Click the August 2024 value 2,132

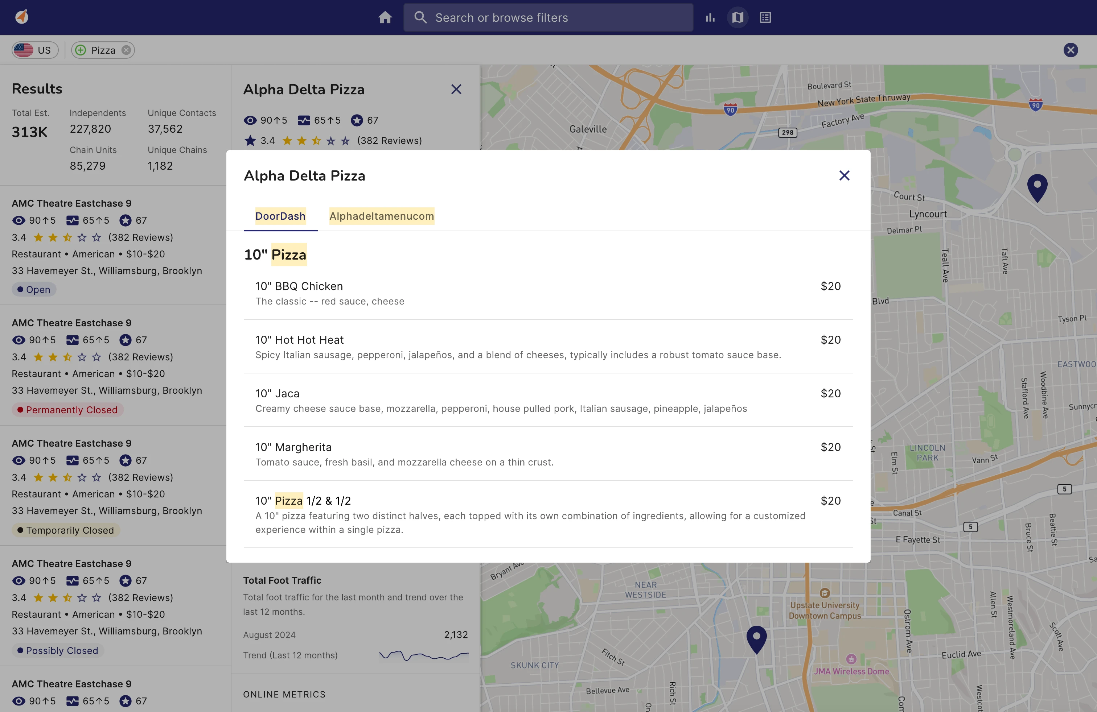456,635
